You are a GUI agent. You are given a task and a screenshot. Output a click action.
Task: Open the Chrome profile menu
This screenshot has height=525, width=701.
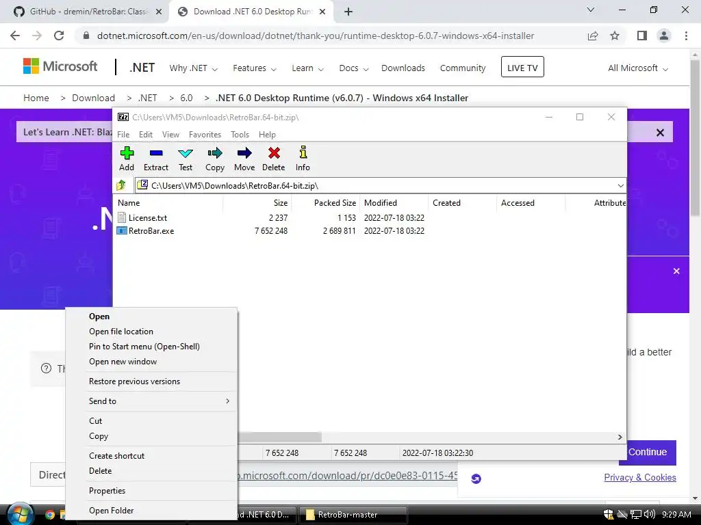pos(664,36)
